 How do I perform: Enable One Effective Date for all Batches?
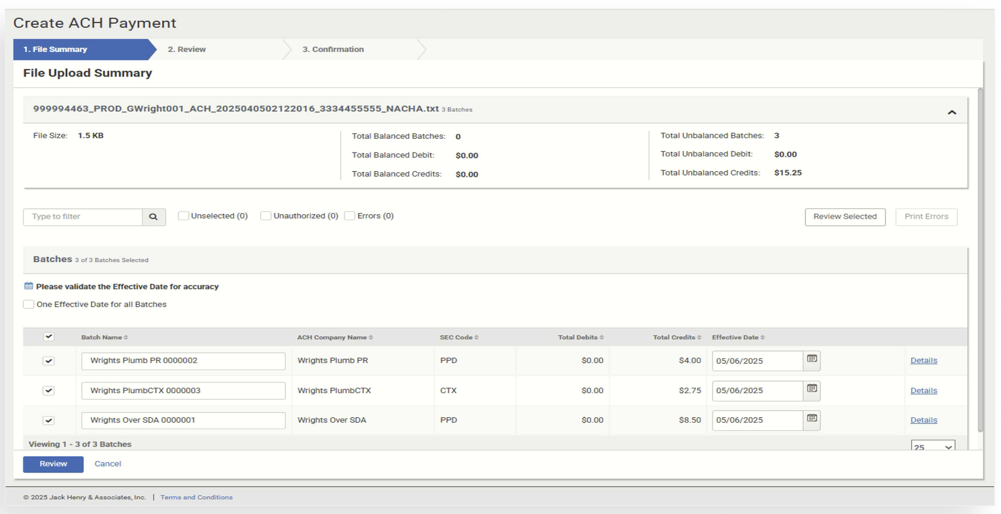[29, 305]
